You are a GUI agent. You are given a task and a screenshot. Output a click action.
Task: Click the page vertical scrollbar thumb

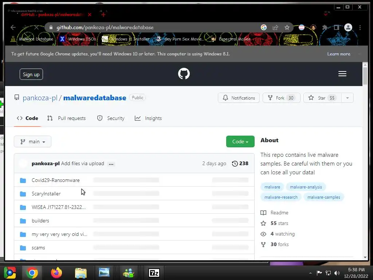click(365, 76)
